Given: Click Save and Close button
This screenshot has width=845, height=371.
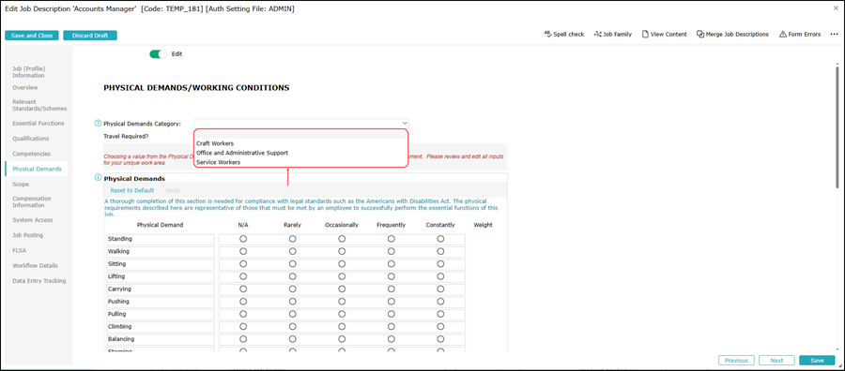Looking at the screenshot, I should tap(32, 36).
